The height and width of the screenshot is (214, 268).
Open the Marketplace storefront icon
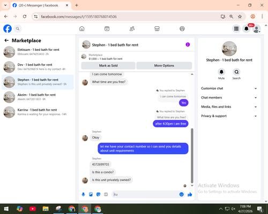(x=157, y=28)
